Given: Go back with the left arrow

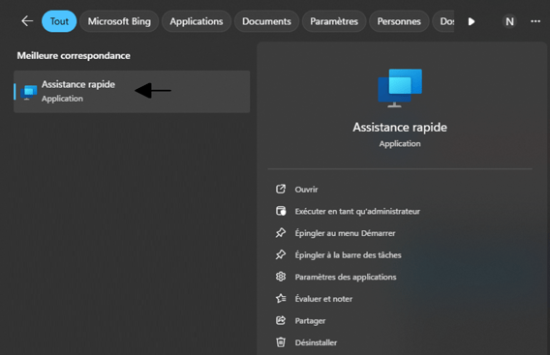Looking at the screenshot, I should [x=27, y=21].
